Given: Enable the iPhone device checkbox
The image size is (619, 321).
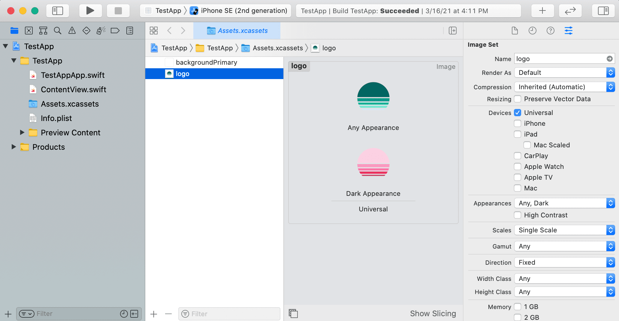Looking at the screenshot, I should pos(517,123).
